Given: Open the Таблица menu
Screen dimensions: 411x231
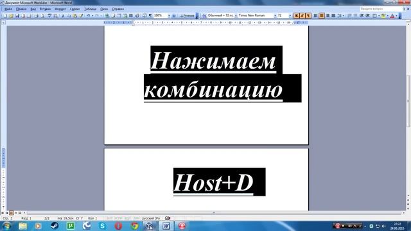Looking at the screenshot, I should (90, 9).
